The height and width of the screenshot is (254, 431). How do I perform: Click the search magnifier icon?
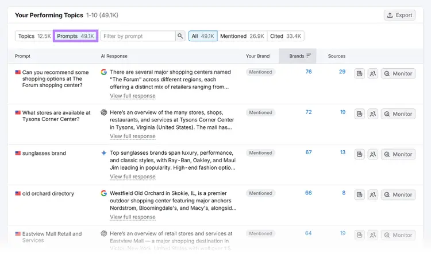(x=180, y=36)
